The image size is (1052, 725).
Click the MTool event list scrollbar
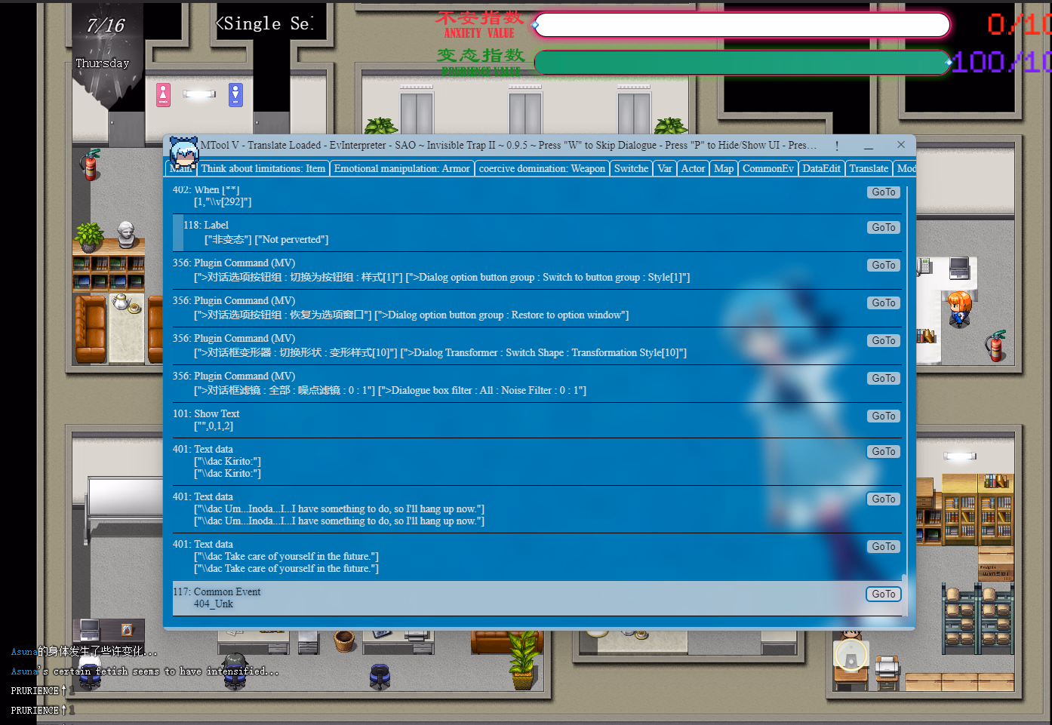(905, 594)
